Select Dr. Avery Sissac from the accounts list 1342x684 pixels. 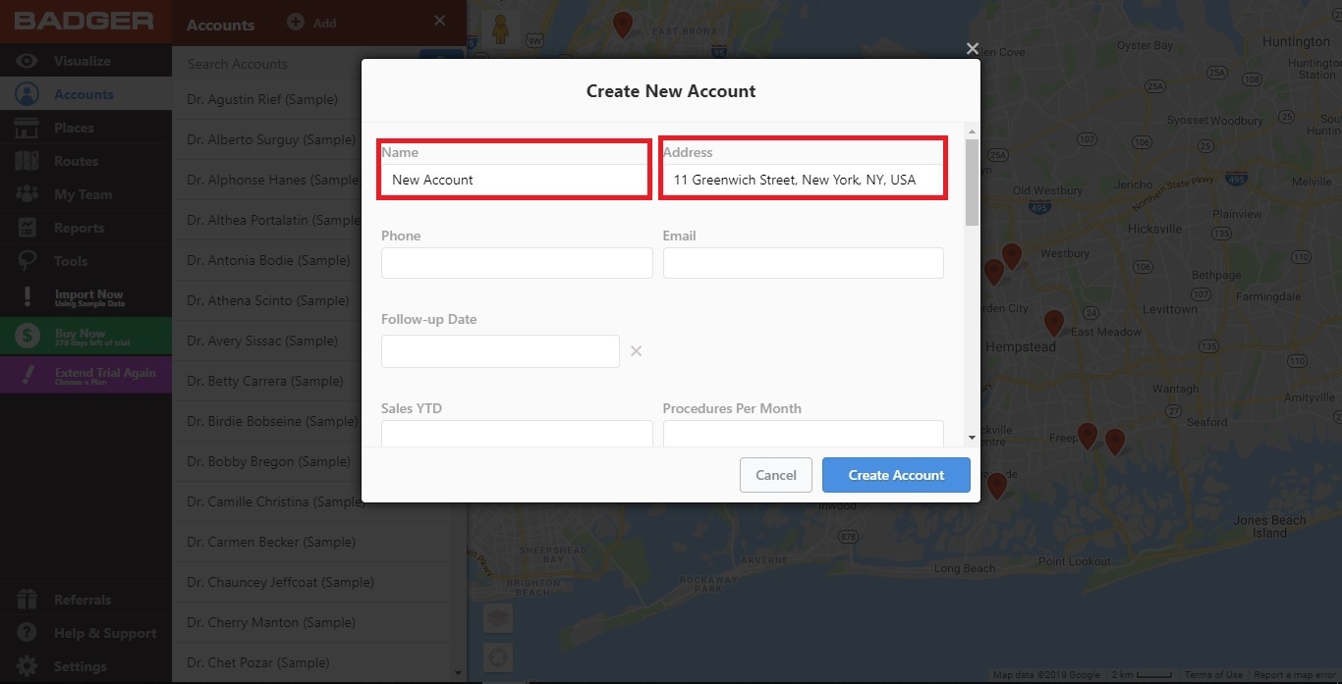(262, 341)
